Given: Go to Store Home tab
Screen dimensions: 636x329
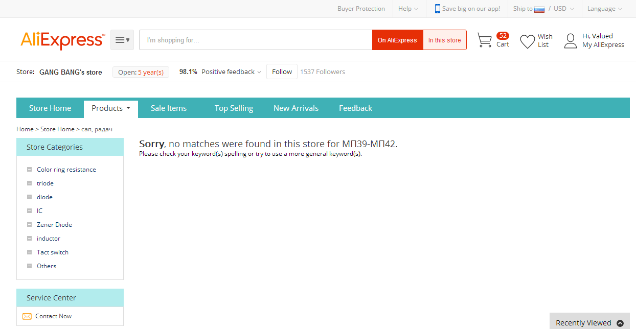Looking at the screenshot, I should tap(50, 108).
